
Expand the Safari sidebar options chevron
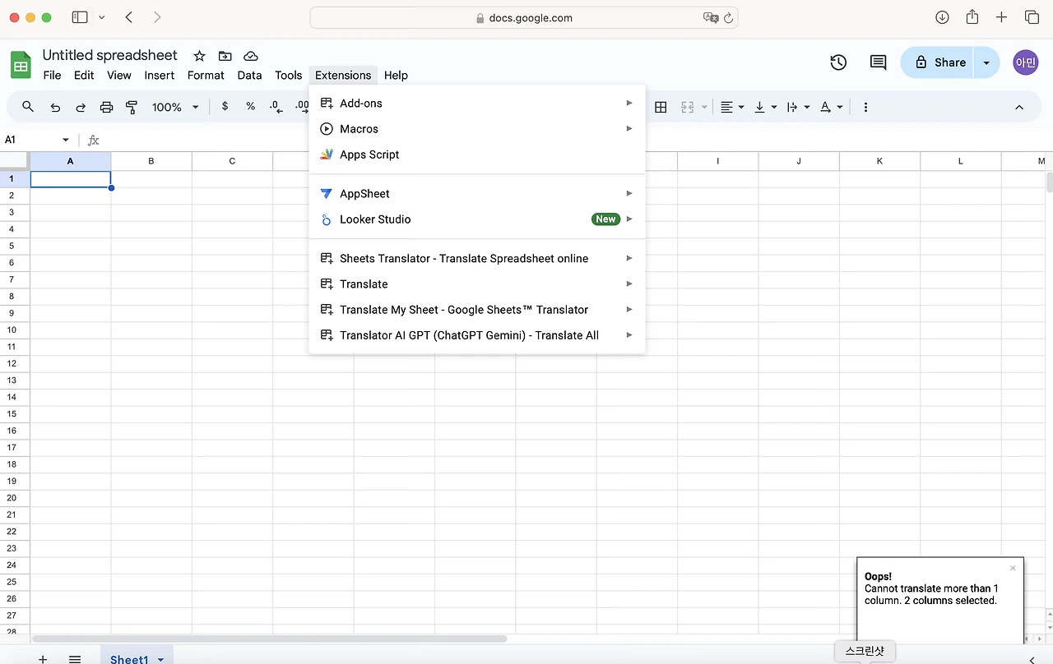pyautogui.click(x=101, y=17)
